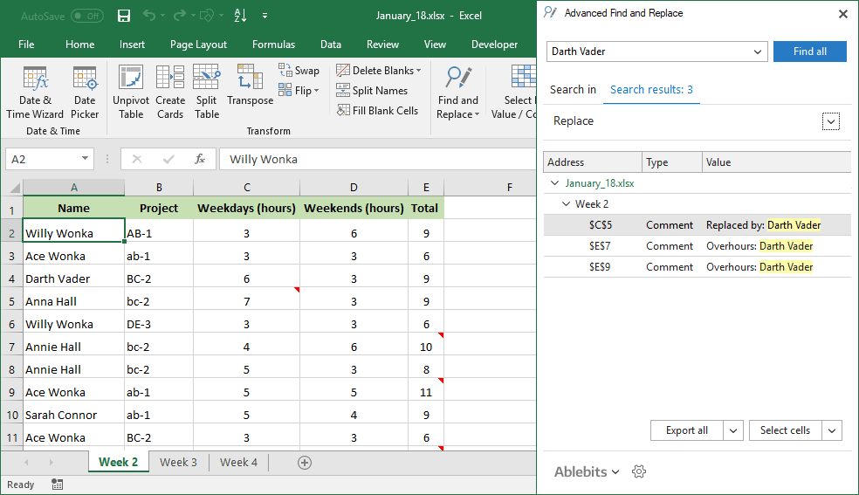The image size is (859, 495).
Task: Open the Export all dropdown arrow
Action: [x=733, y=430]
